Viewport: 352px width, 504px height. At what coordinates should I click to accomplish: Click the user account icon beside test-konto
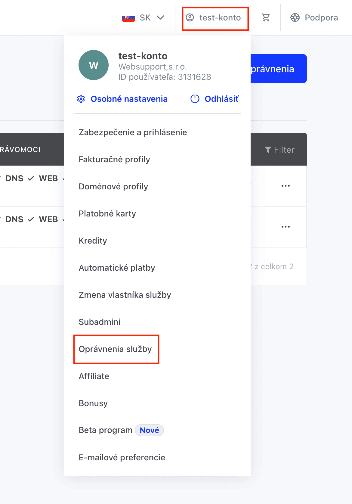(x=190, y=18)
